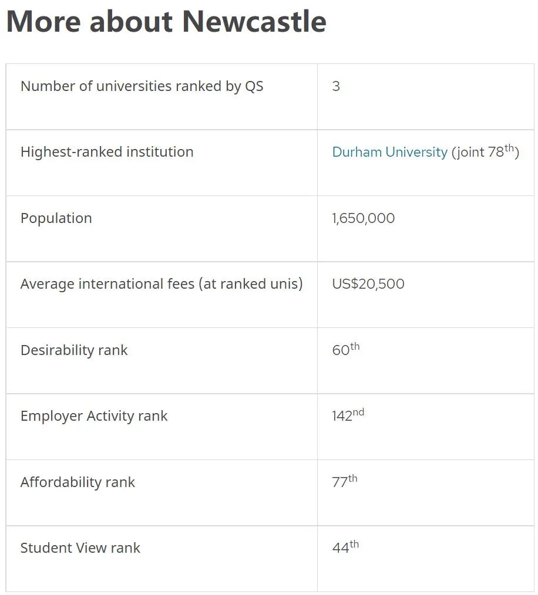
Task: Click the US$20,500 fees value
Action: (x=368, y=284)
